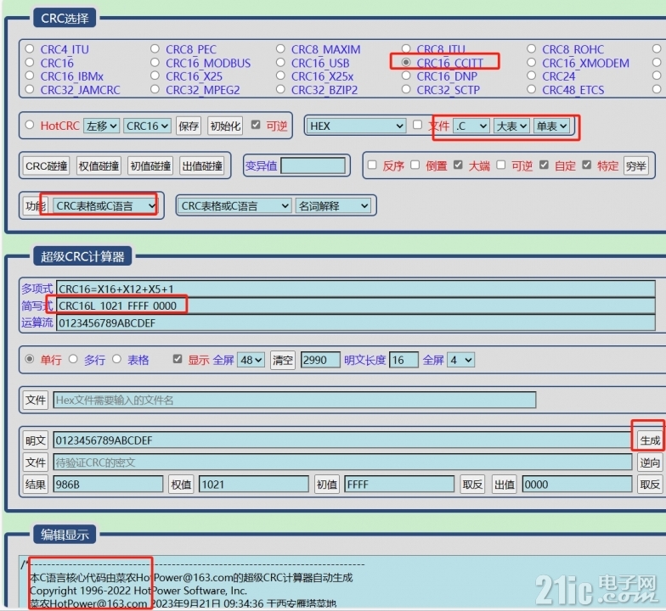Viewport: 666px width, 611px height.
Task: Open the 左移 shift direction dropdown
Action: coord(102,126)
